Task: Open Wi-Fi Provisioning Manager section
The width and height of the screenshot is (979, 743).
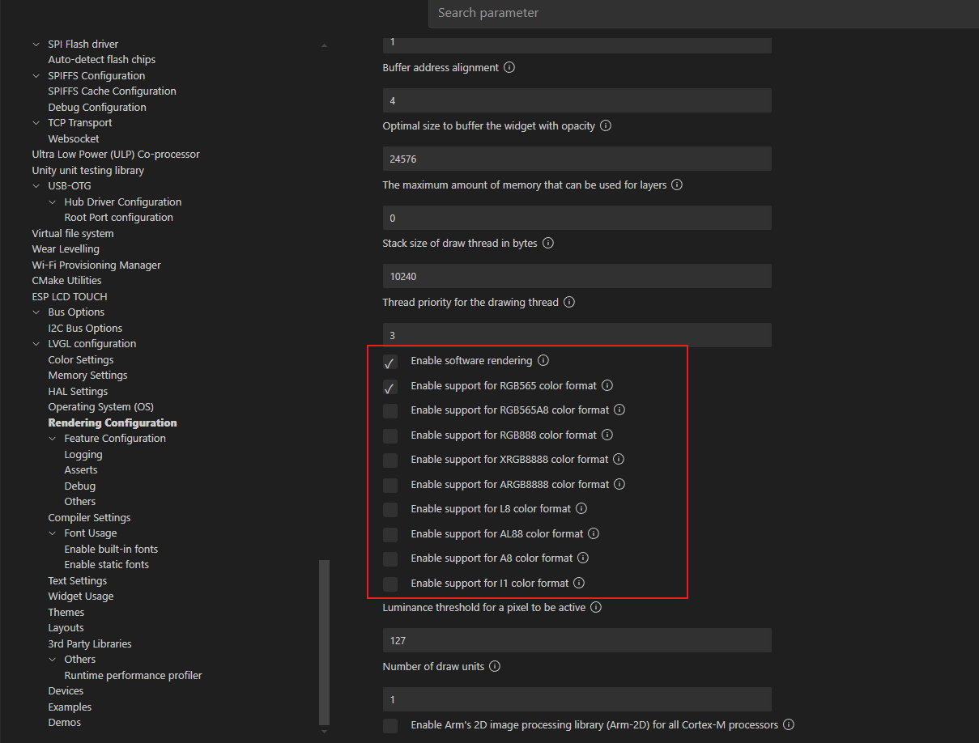Action: (x=96, y=265)
